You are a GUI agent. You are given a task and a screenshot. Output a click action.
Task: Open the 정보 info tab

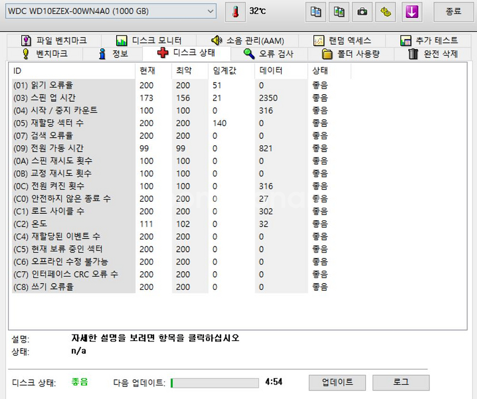pos(113,54)
